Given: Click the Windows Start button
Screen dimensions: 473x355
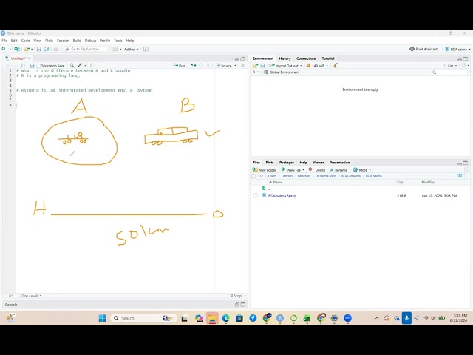Looking at the screenshot, I should (102, 318).
